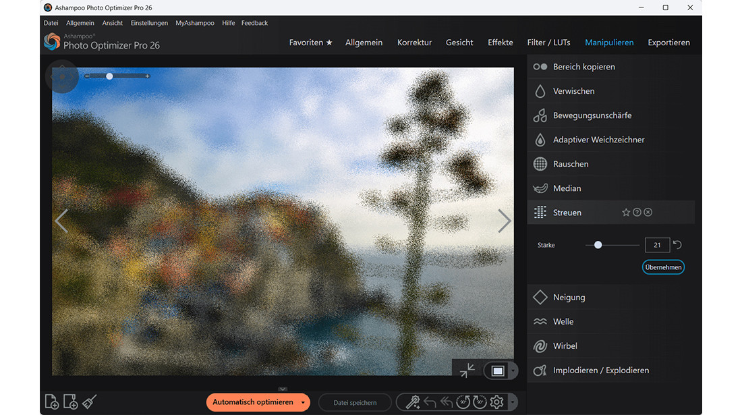Open the Rauschen noise effect
The image size is (742, 415).
click(610, 164)
